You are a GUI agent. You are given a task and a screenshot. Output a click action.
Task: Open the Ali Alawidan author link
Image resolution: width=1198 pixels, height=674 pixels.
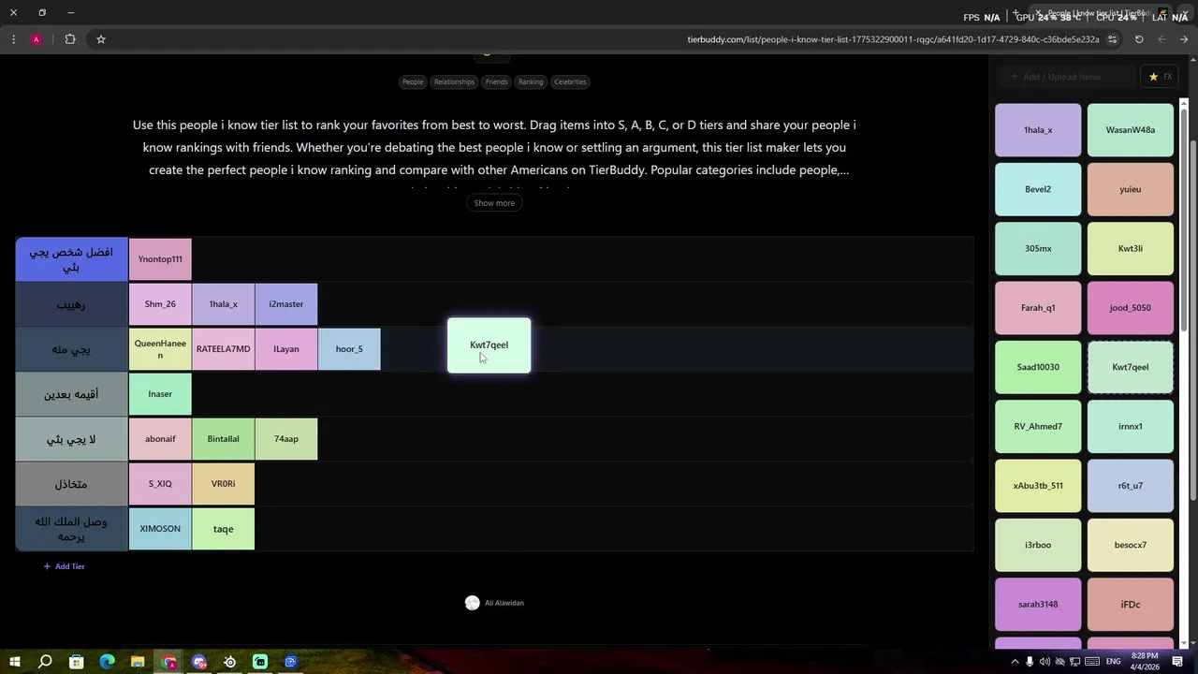tap(495, 603)
